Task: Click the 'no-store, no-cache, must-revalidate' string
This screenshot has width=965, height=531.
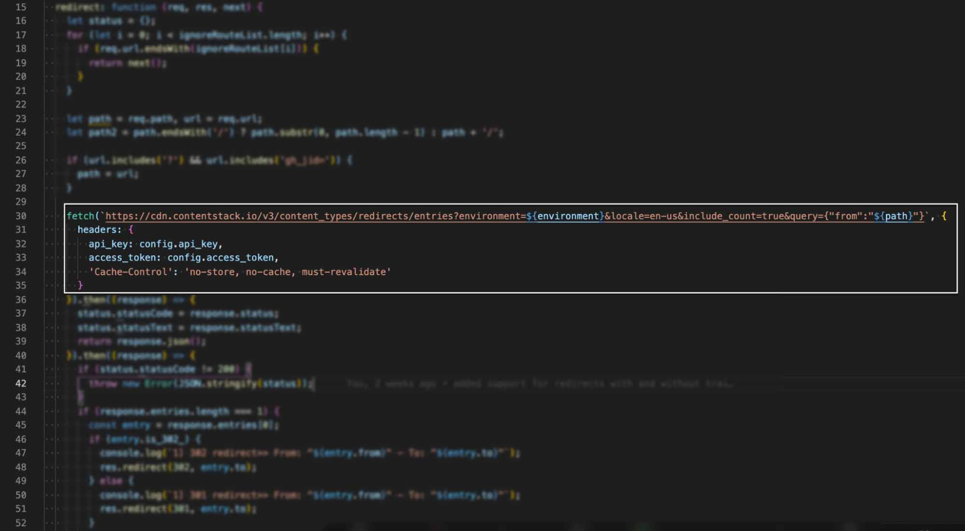Action: (288, 272)
